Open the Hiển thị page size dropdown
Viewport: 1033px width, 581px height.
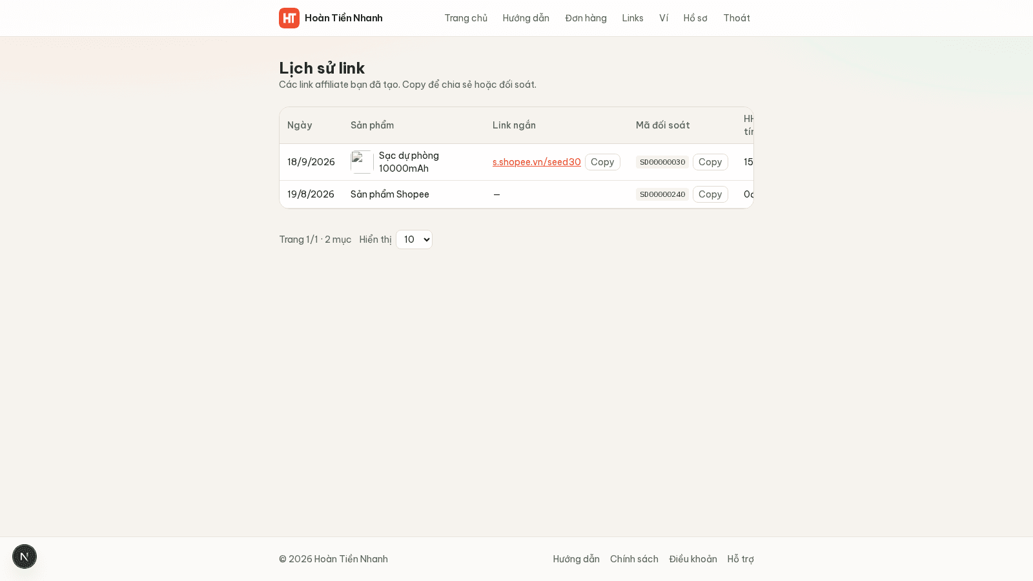414,240
